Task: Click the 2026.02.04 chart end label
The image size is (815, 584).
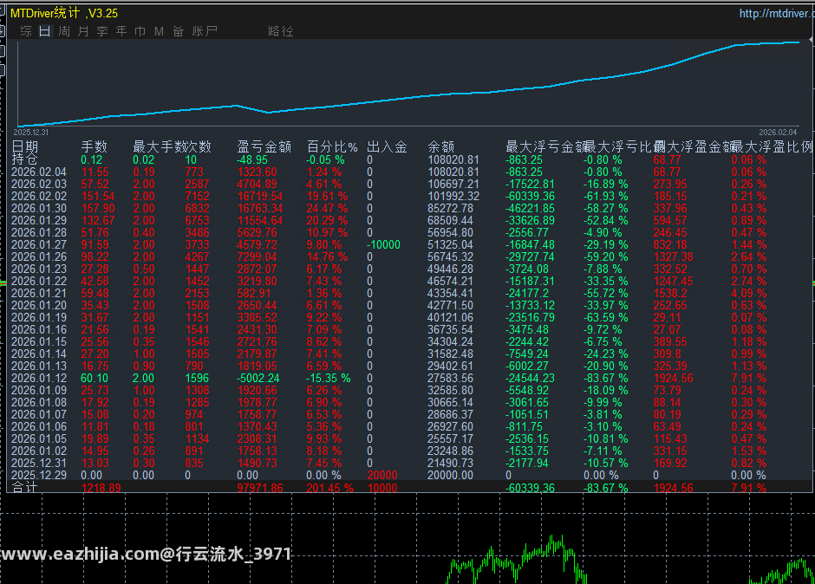Action: (778, 133)
